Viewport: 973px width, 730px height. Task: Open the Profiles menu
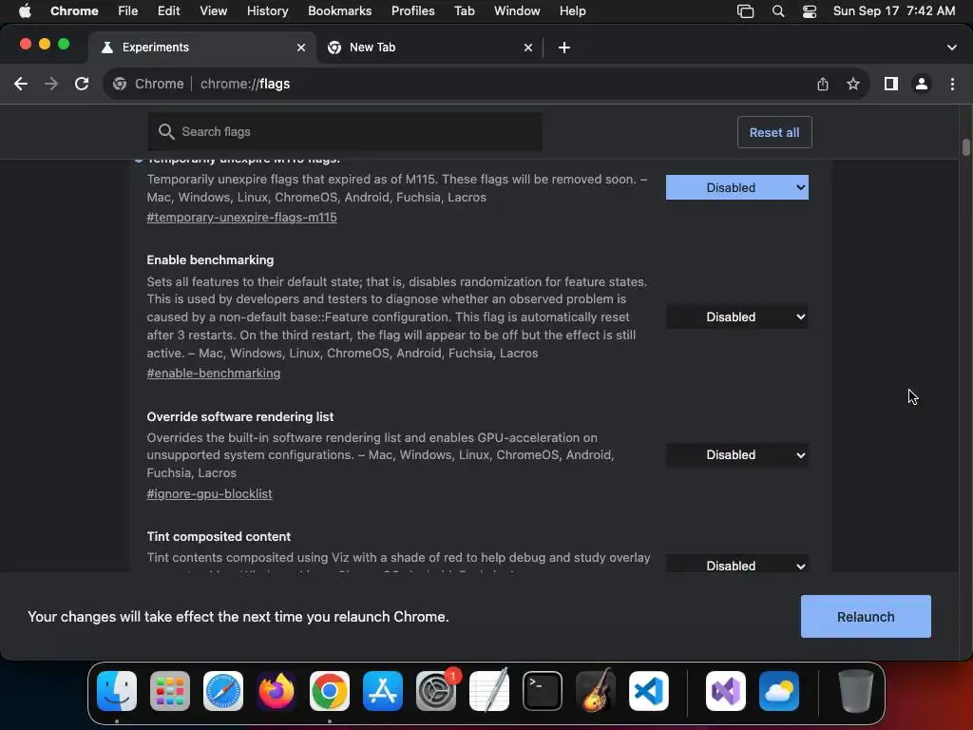coord(412,11)
